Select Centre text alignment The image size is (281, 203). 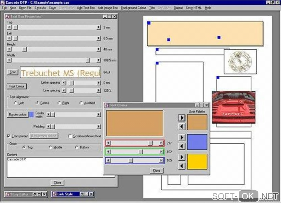(x=42, y=103)
